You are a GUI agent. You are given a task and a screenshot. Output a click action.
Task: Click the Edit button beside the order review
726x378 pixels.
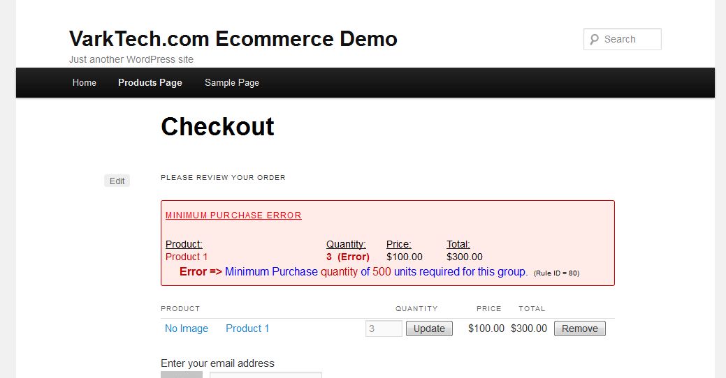(x=117, y=181)
